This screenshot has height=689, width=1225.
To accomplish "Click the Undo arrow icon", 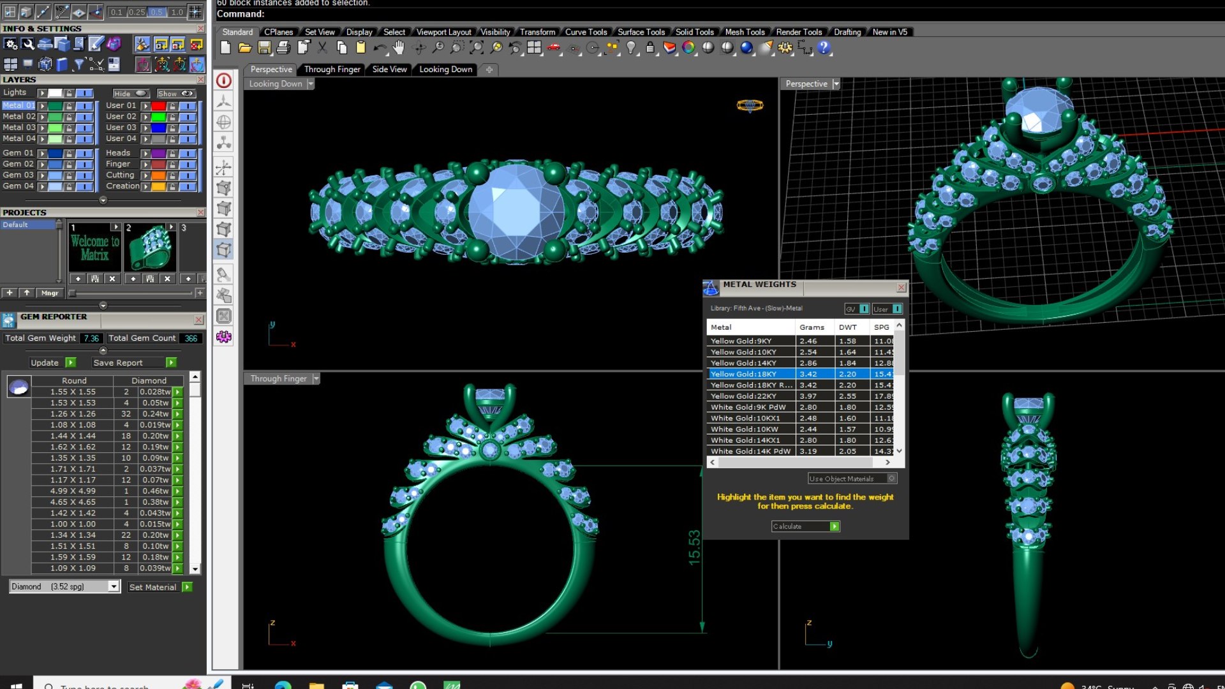I will (x=380, y=47).
